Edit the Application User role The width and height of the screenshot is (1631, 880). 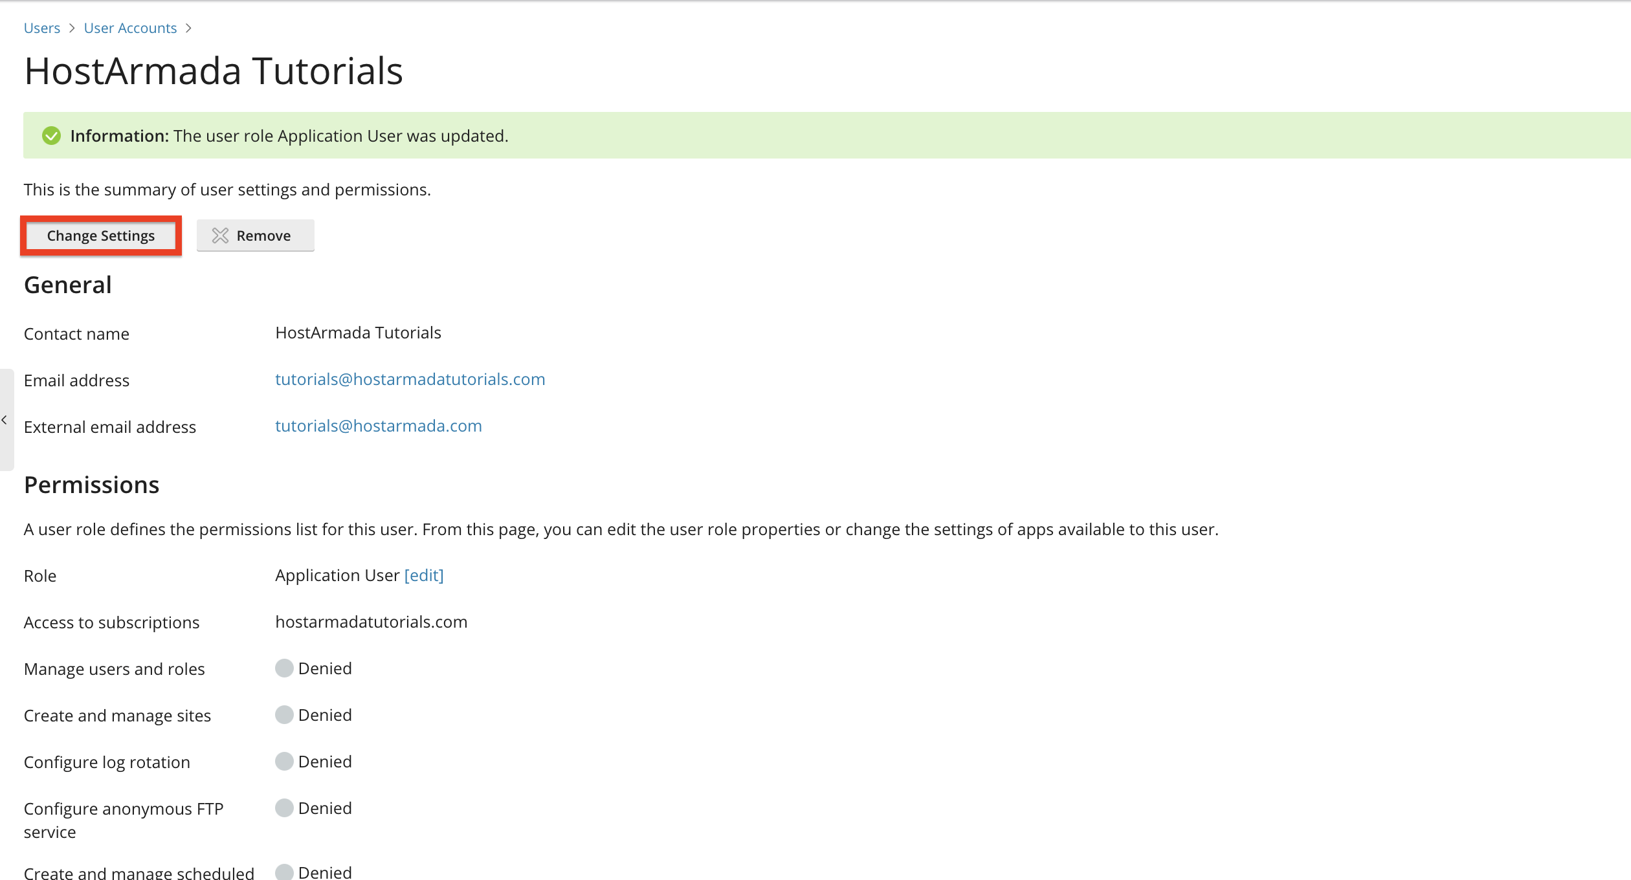point(424,575)
